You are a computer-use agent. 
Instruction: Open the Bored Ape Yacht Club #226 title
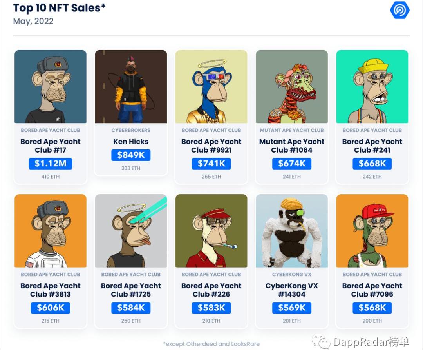pos(211,290)
